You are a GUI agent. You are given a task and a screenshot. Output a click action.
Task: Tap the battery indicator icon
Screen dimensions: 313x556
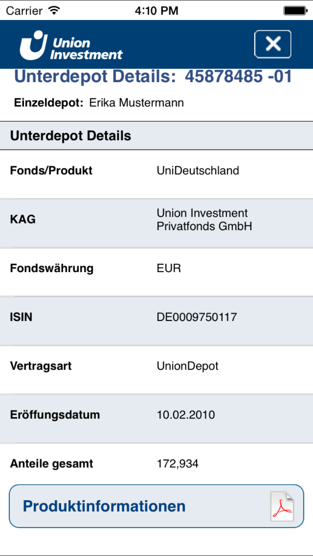(295, 10)
